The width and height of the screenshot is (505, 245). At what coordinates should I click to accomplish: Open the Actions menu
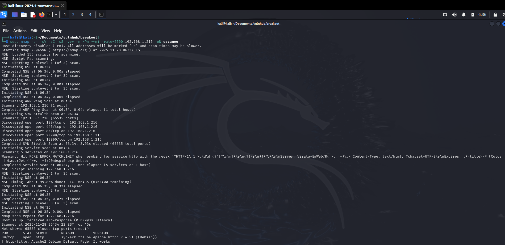pos(20,31)
